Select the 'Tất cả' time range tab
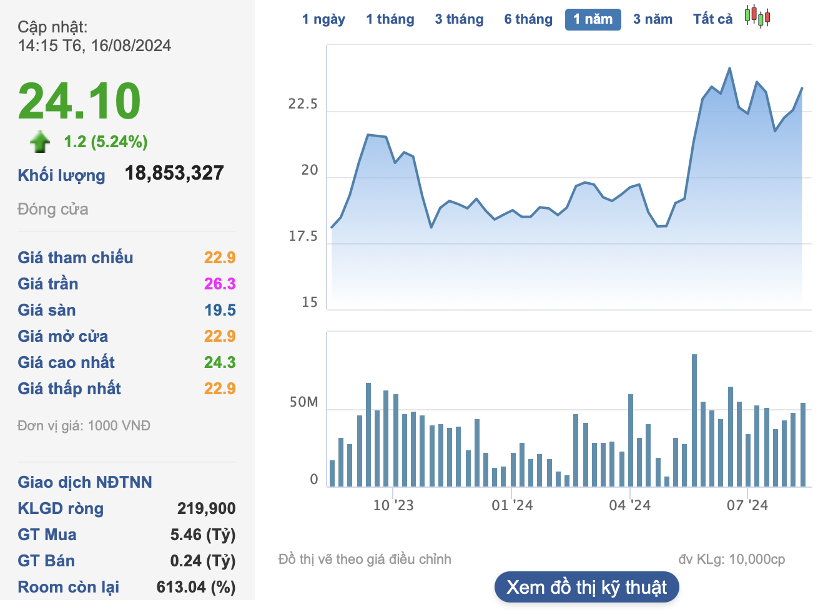Image resolution: width=818 pixels, height=610 pixels. [x=712, y=19]
